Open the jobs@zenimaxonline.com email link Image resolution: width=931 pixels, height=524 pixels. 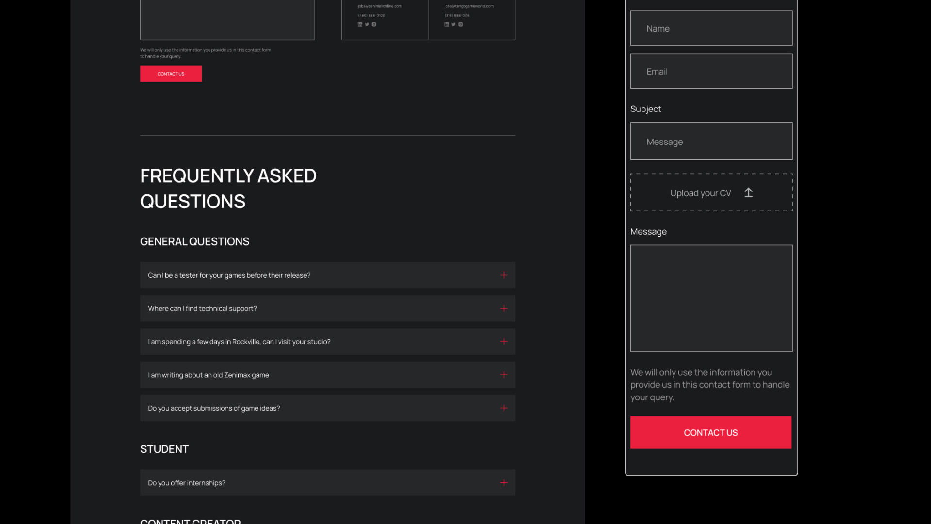[x=379, y=6]
